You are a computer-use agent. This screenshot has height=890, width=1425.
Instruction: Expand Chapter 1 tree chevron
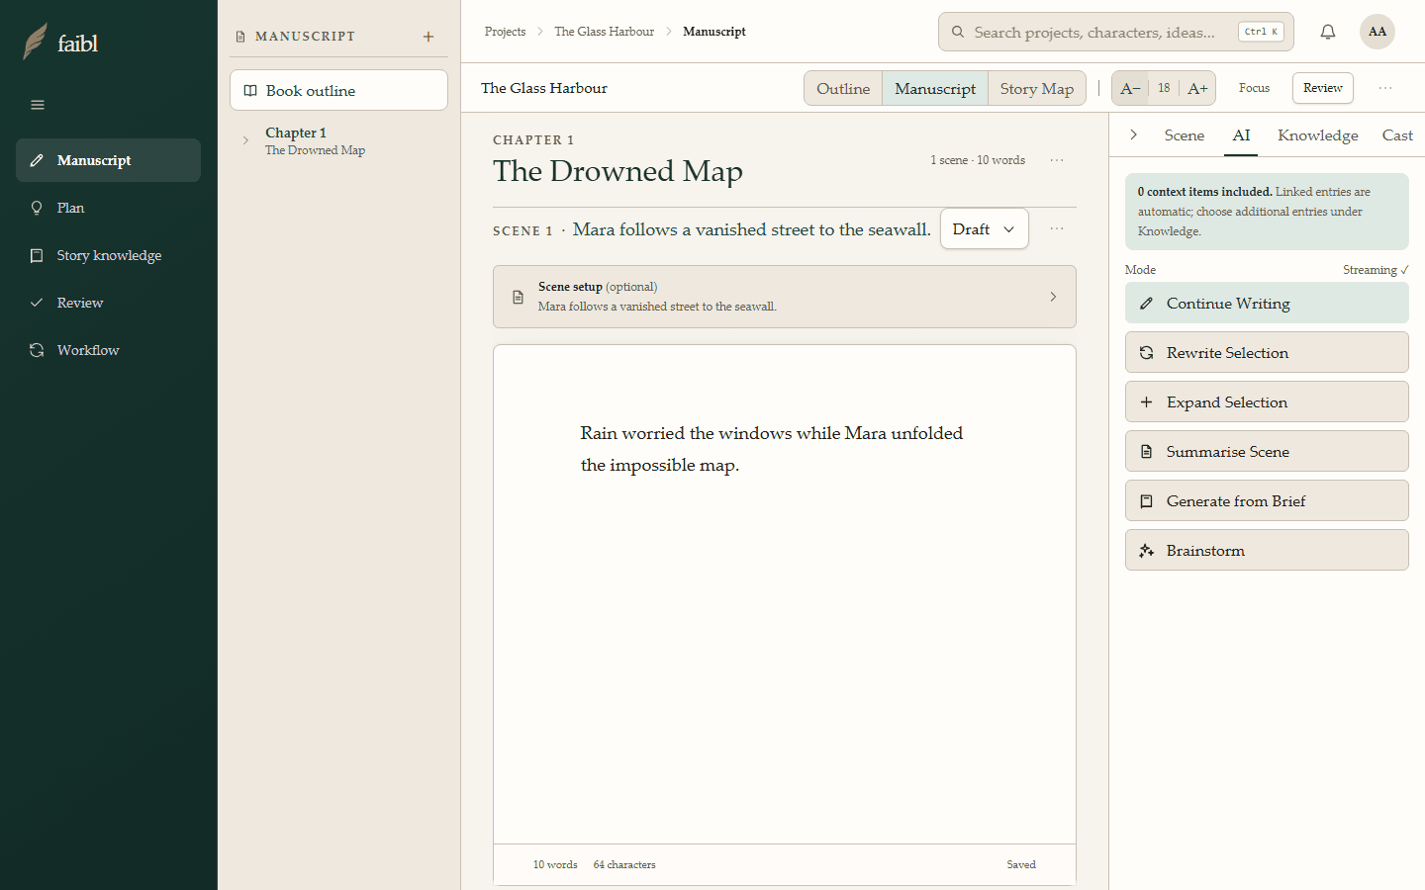coord(245,140)
